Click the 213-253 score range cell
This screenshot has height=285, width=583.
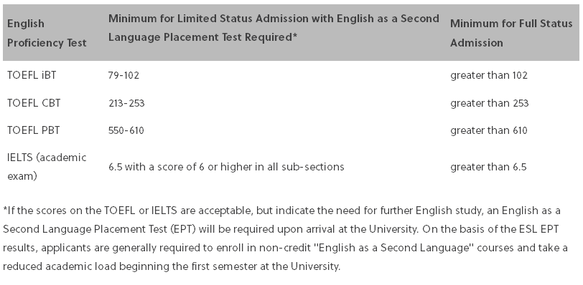(126, 103)
